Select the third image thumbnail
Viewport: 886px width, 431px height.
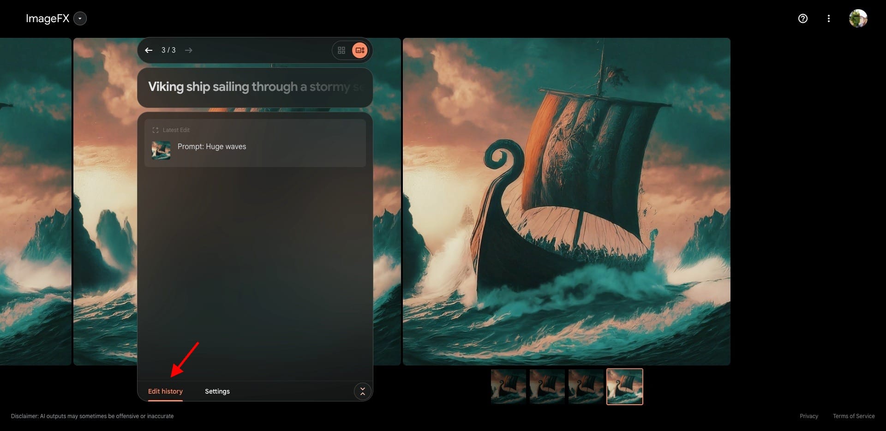pos(586,386)
